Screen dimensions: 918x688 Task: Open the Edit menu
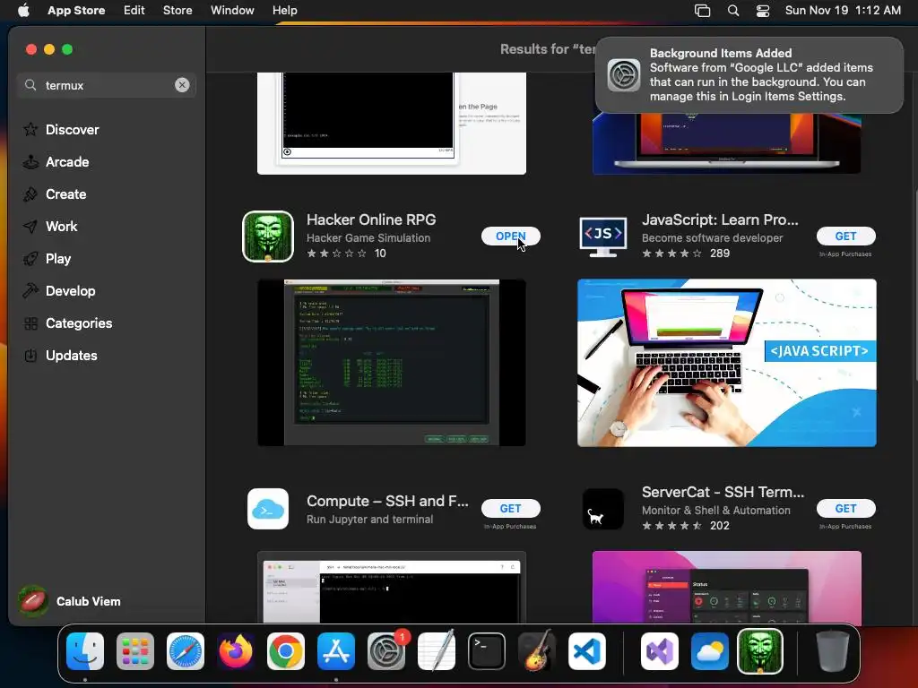[x=134, y=10]
